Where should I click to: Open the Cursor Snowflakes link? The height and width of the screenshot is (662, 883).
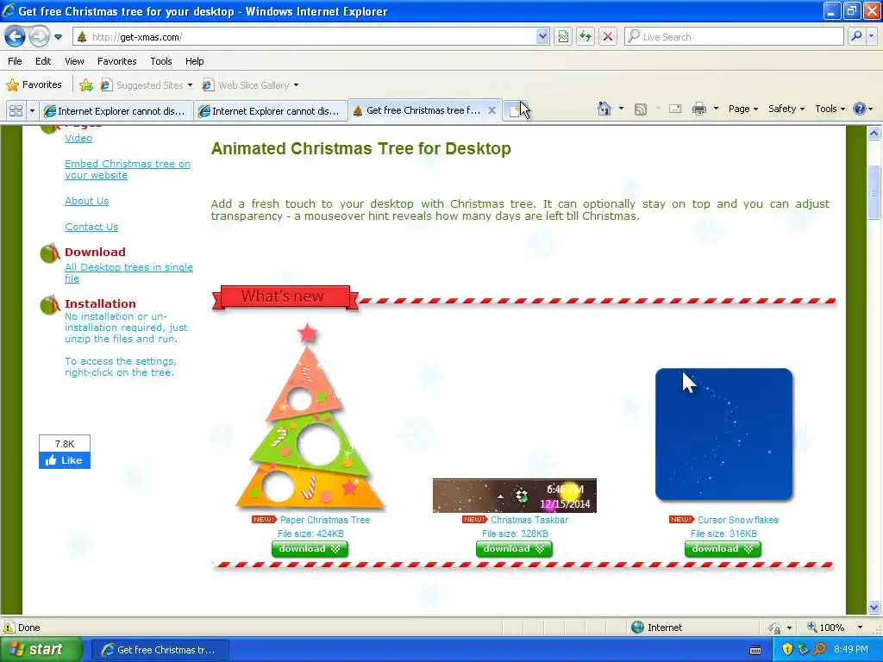click(738, 520)
